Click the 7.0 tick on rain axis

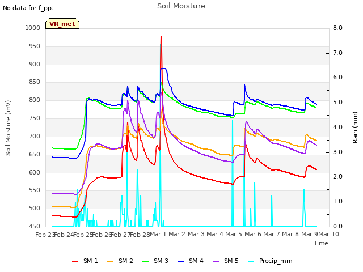coord(337,53)
